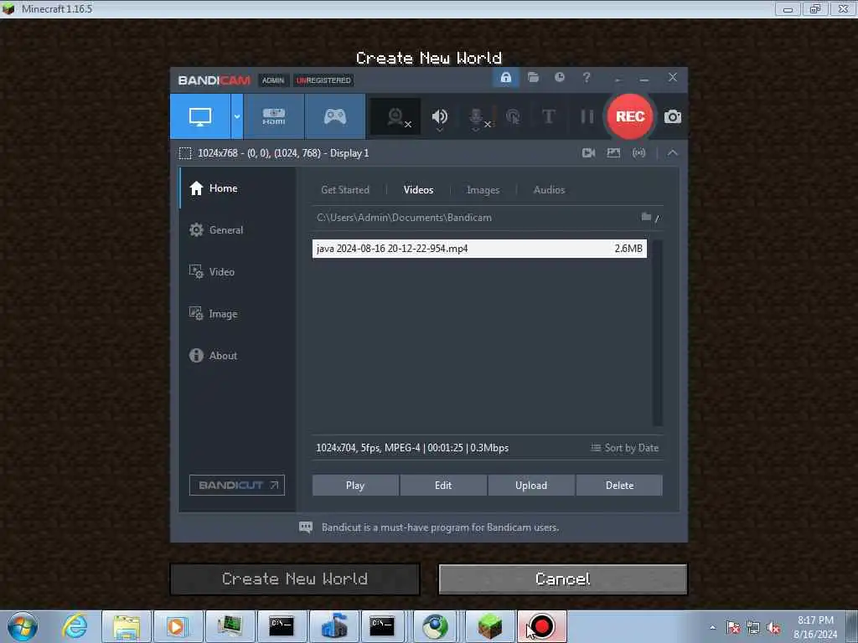
Task: Open output folder icon in title bar
Action: click(533, 78)
